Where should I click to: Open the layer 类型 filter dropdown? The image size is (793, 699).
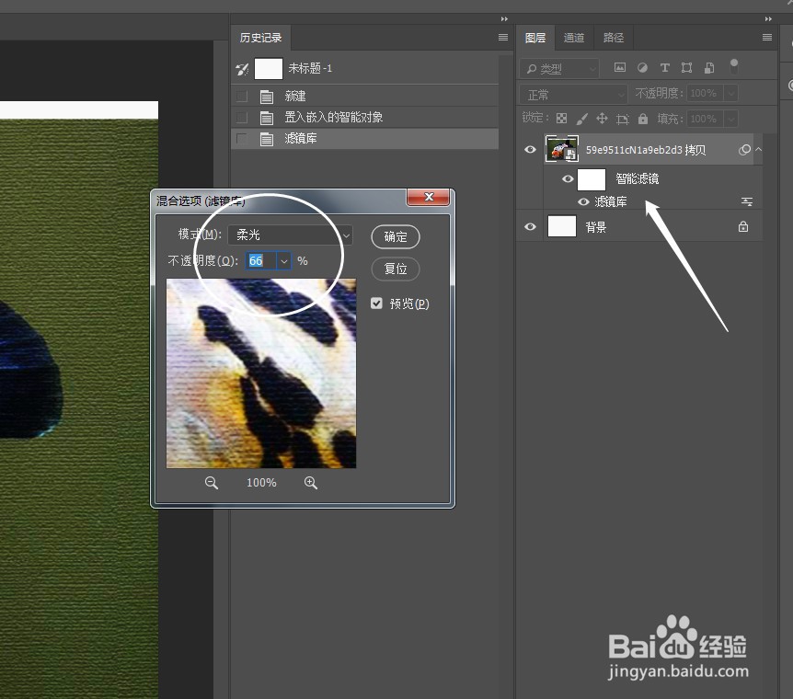(x=559, y=68)
